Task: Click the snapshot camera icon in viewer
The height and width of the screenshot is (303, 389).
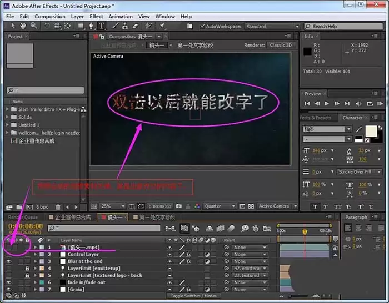Action: point(178,206)
